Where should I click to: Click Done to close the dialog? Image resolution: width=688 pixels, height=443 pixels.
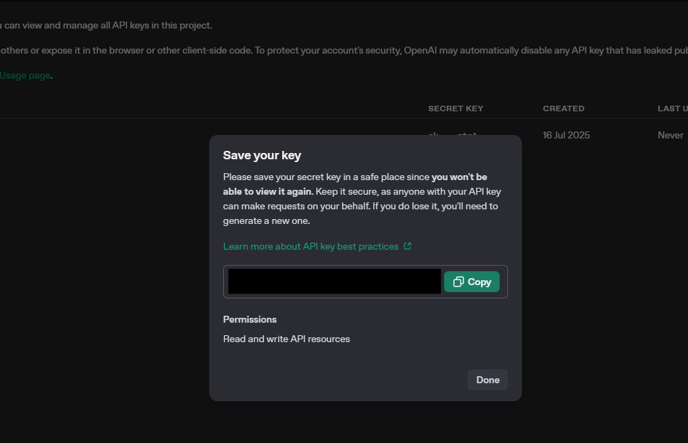[x=488, y=380]
